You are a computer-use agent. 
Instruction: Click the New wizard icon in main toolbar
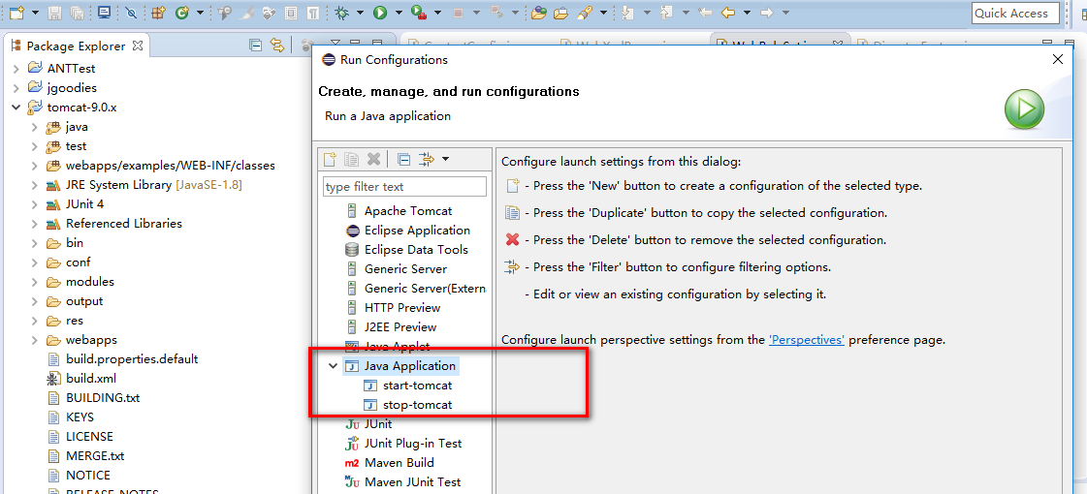pos(16,12)
